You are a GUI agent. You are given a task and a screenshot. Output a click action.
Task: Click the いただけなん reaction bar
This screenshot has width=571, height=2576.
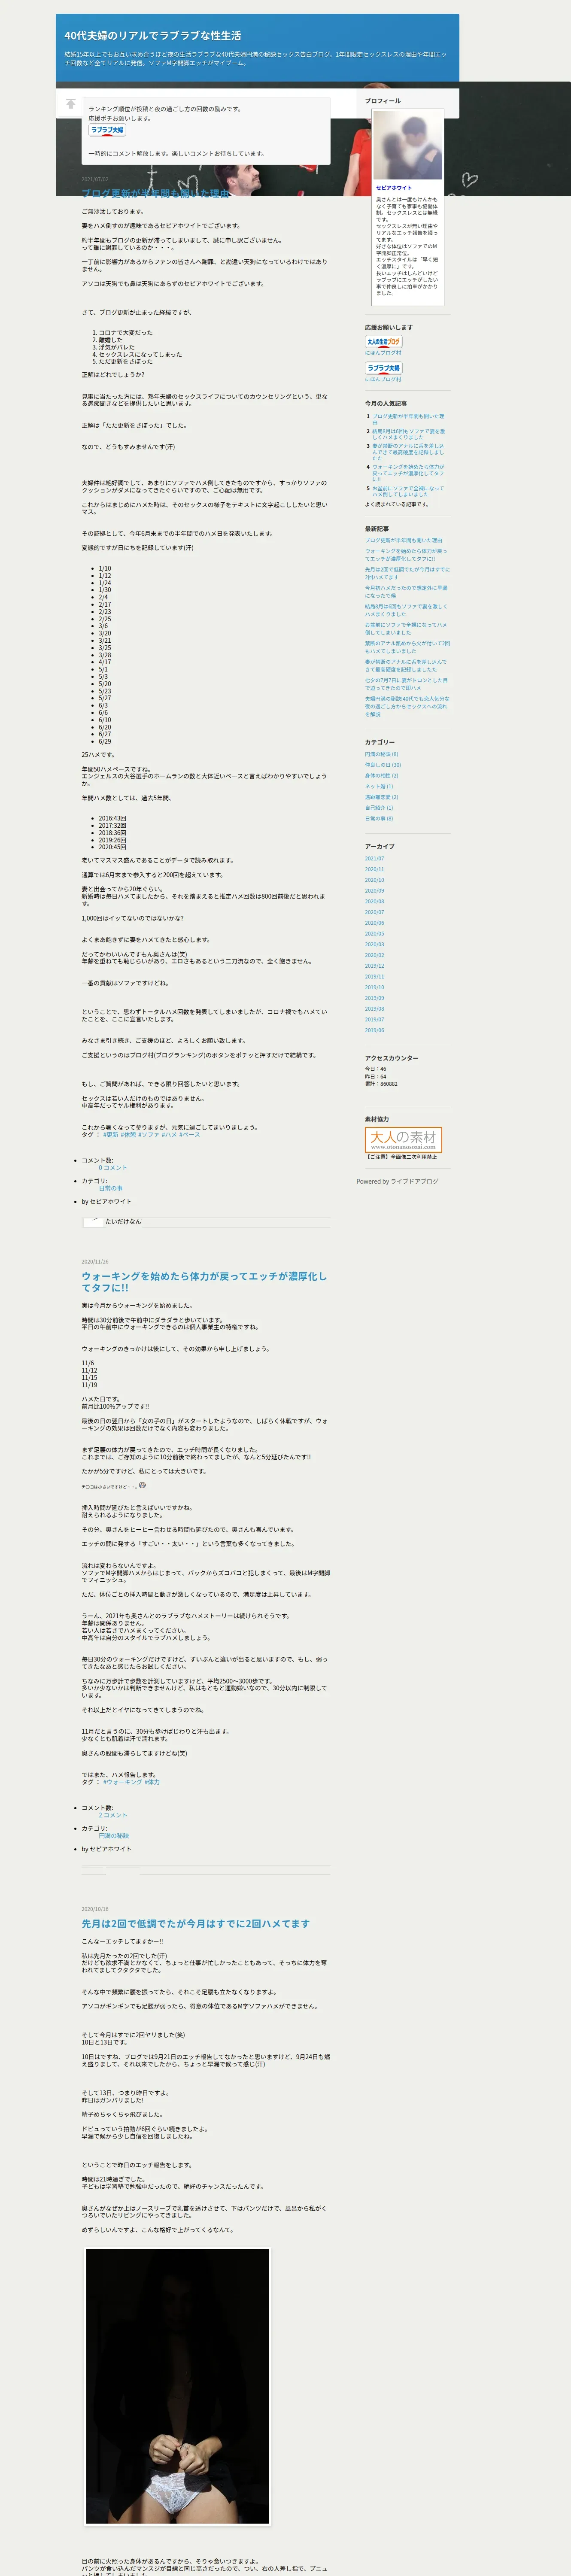pyautogui.click(x=206, y=1221)
